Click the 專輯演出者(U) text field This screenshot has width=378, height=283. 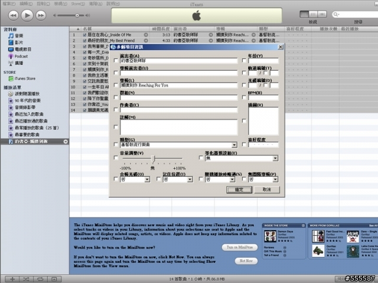click(178, 73)
